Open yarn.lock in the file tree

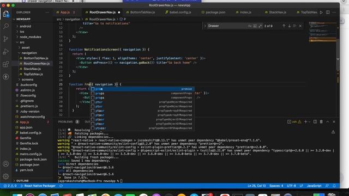coord(26,170)
